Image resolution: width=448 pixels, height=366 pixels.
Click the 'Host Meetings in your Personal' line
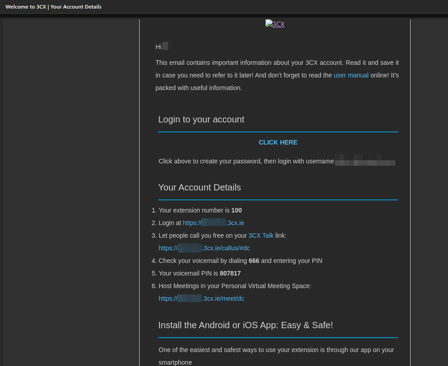coord(235,286)
